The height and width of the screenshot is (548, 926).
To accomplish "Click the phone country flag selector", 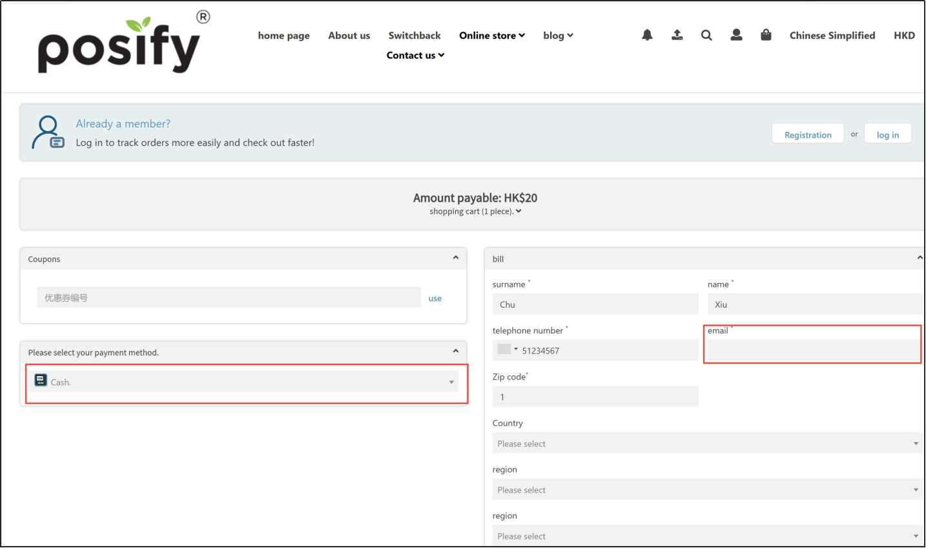I will 507,350.
